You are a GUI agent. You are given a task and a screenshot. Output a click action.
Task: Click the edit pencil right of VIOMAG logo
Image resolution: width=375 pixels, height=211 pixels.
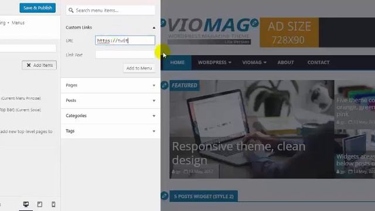coord(254,23)
